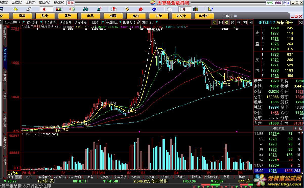Switch to the 超赢分析 side tab
Screen dimensions: 304x188
point(5,143)
